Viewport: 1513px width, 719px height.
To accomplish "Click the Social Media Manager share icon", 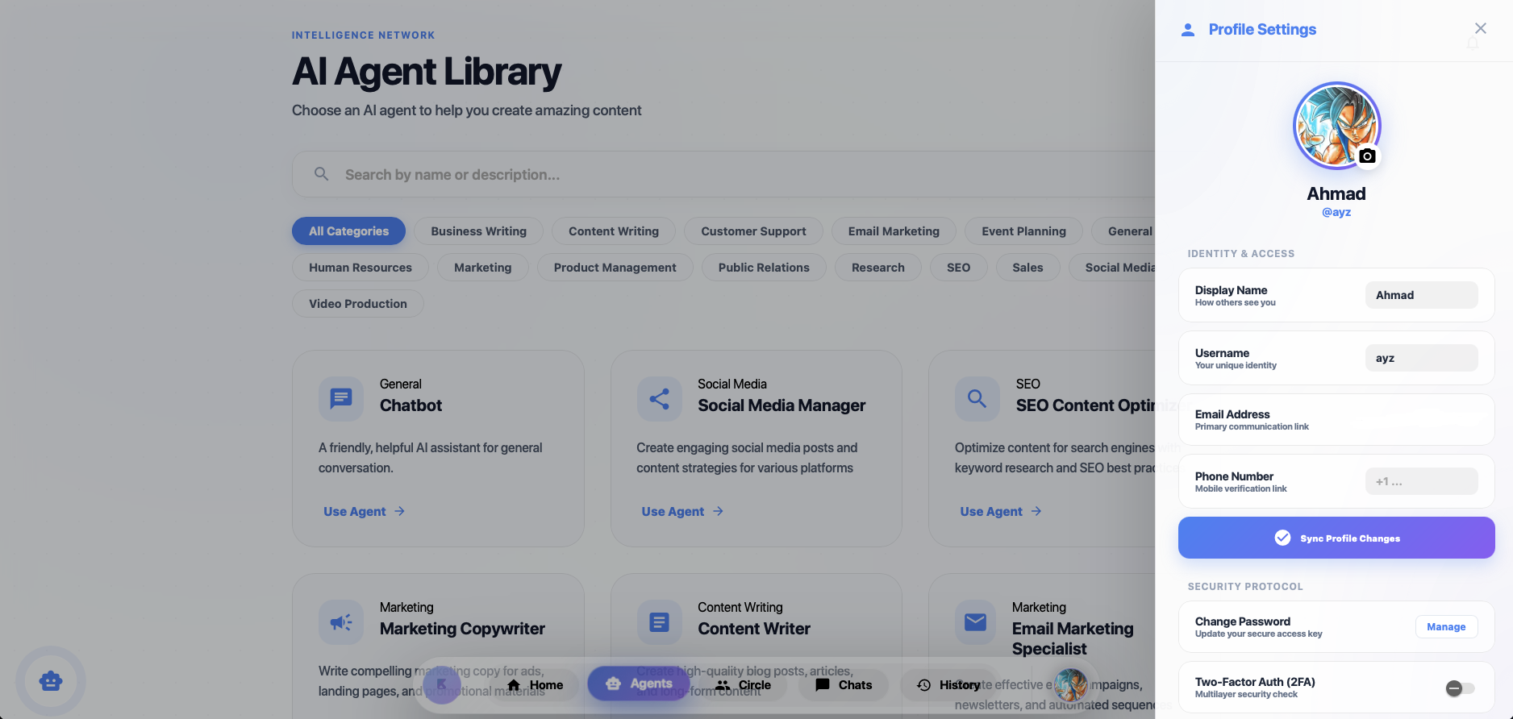I will point(659,398).
